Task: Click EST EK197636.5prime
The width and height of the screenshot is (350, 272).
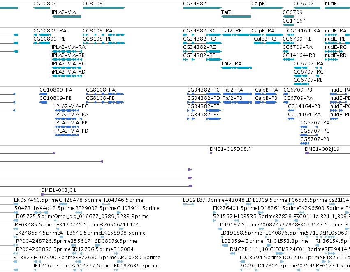Action: coord(137,266)
